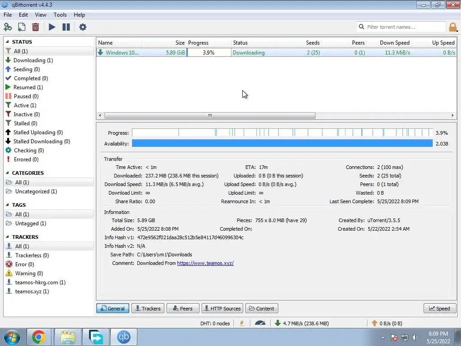Select the Windows 10 torrent row
This screenshot has height=346, width=461.
[276, 52]
